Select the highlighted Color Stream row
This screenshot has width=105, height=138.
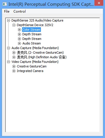(x=31, y=30)
